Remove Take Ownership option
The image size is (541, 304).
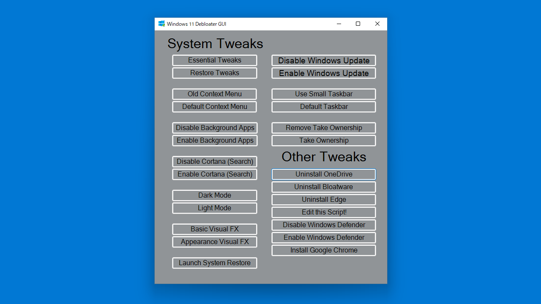324,128
